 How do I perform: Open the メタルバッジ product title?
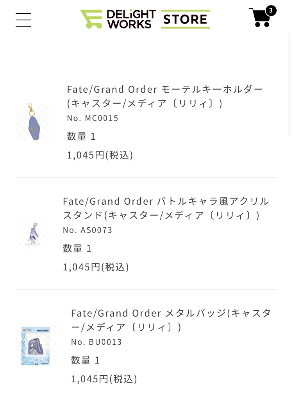[x=171, y=320]
